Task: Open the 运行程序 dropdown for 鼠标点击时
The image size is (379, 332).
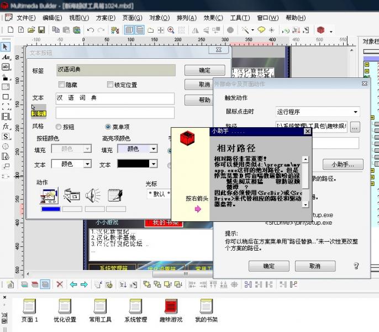Action: (x=355, y=112)
